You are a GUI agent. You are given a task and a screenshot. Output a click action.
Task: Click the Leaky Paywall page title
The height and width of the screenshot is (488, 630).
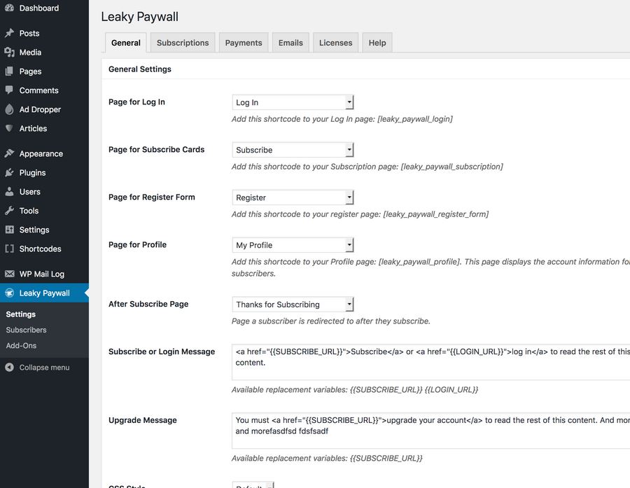[140, 17]
